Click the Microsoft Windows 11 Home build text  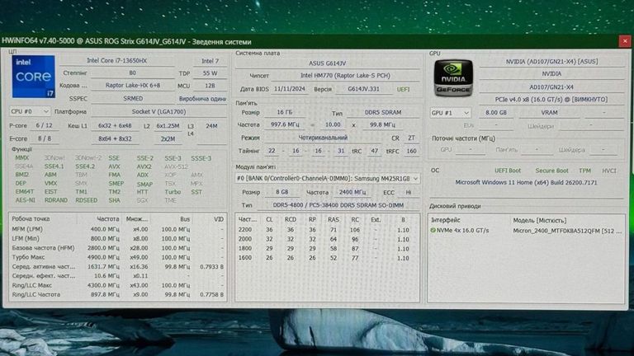tap(526, 182)
